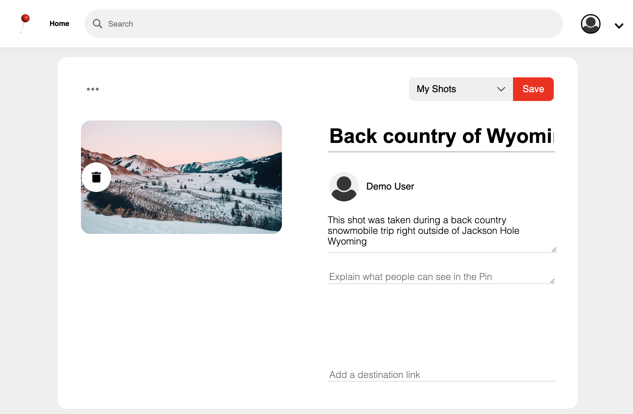
Task: Open the profile avatar in header
Action: tap(590, 24)
